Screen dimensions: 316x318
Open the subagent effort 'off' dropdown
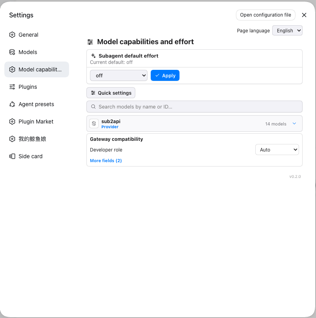(119, 75)
